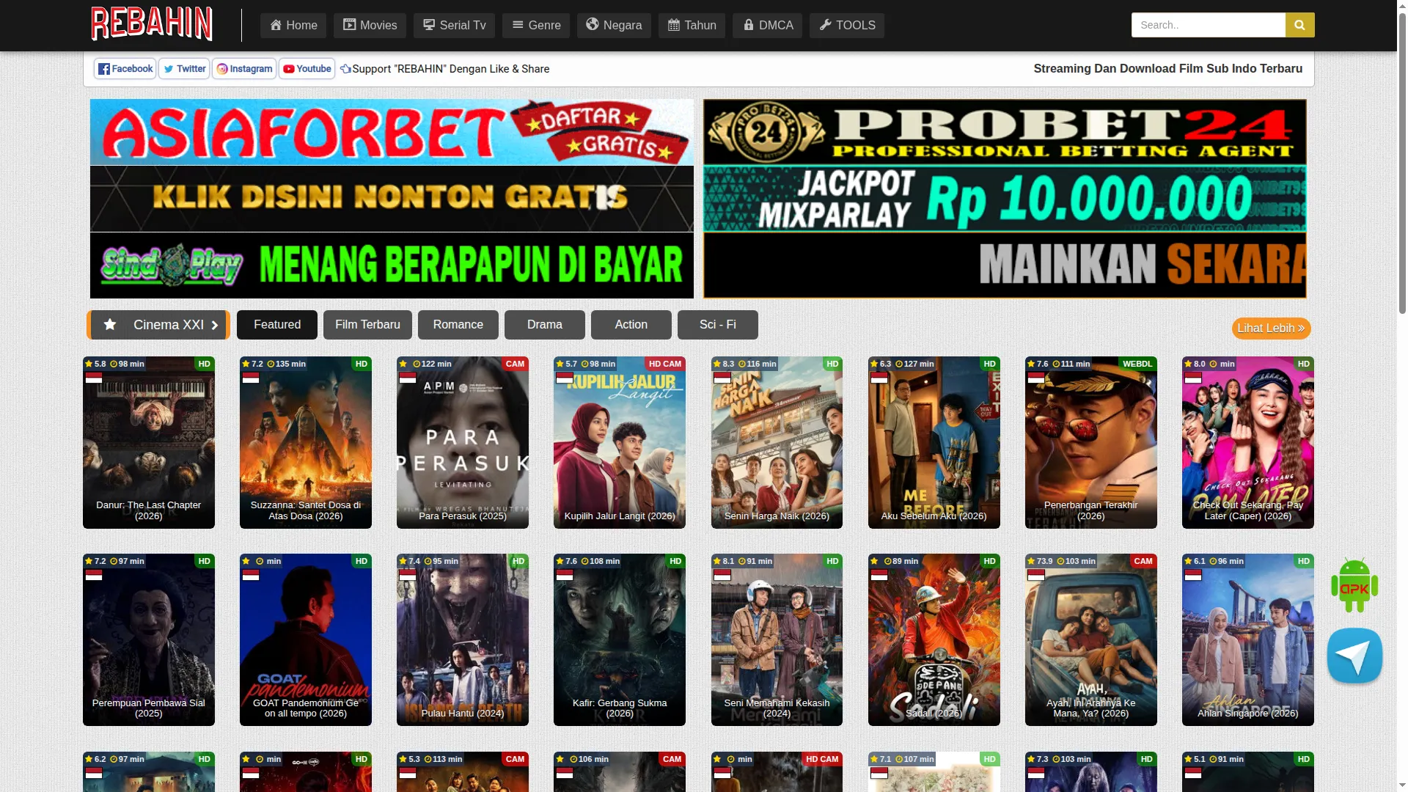Click the REBAHIN site logo
Viewport: 1408px width, 792px height.
[x=152, y=23]
